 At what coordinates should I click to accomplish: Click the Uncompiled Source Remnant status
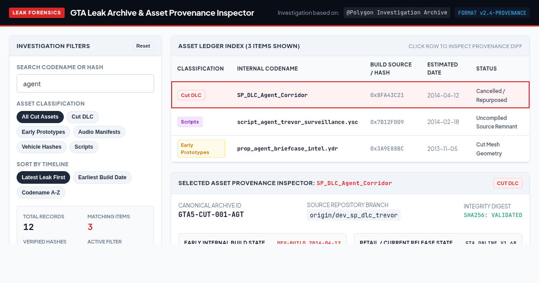(x=497, y=122)
